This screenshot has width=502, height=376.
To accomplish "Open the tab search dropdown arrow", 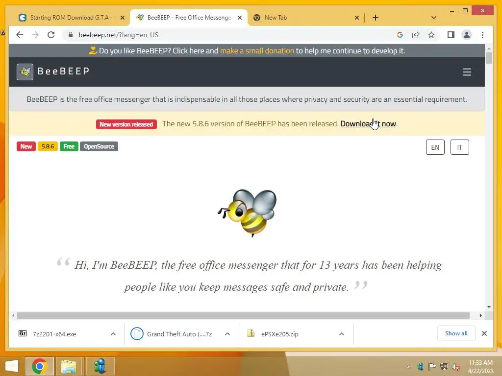I will pyautogui.click(x=434, y=18).
